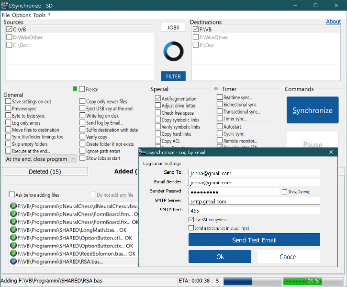Toggle the F:\VB destination checkbox
The width and height of the screenshot is (347, 287).
coord(196,29)
